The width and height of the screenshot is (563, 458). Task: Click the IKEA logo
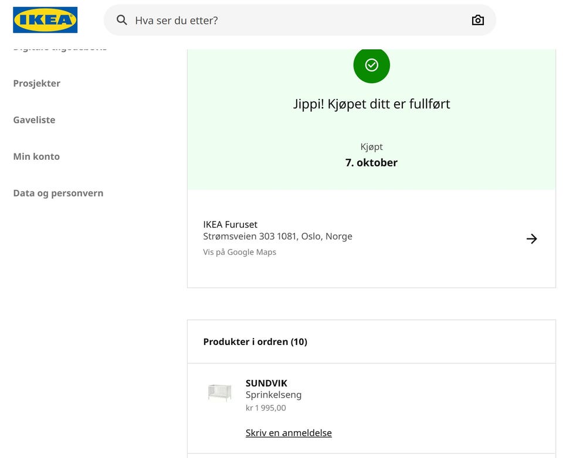[x=45, y=20]
